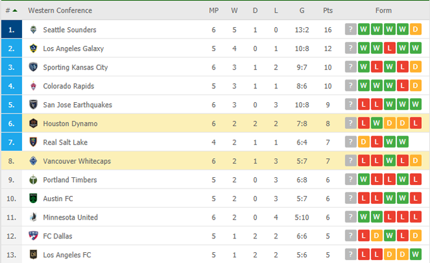Open the Austin FC team page

click(59, 199)
